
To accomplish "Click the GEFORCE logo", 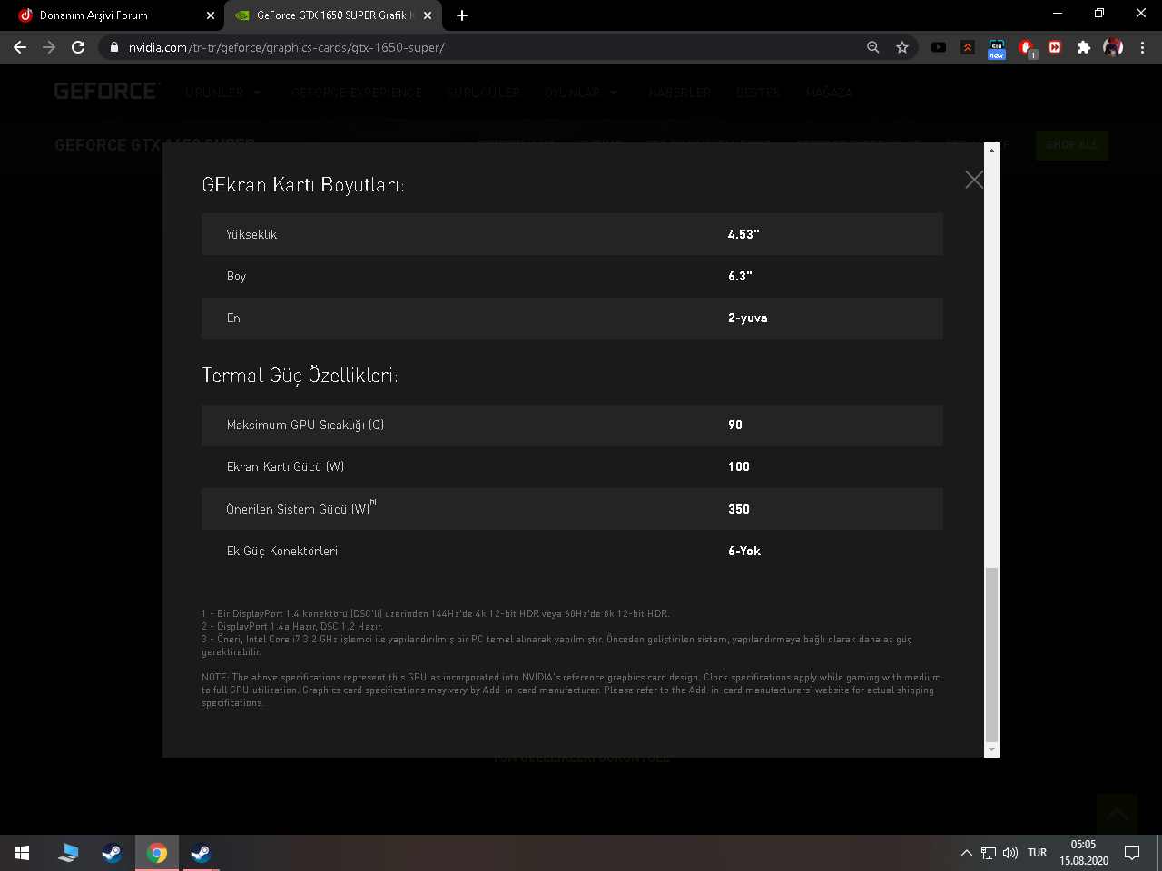I will pyautogui.click(x=107, y=91).
